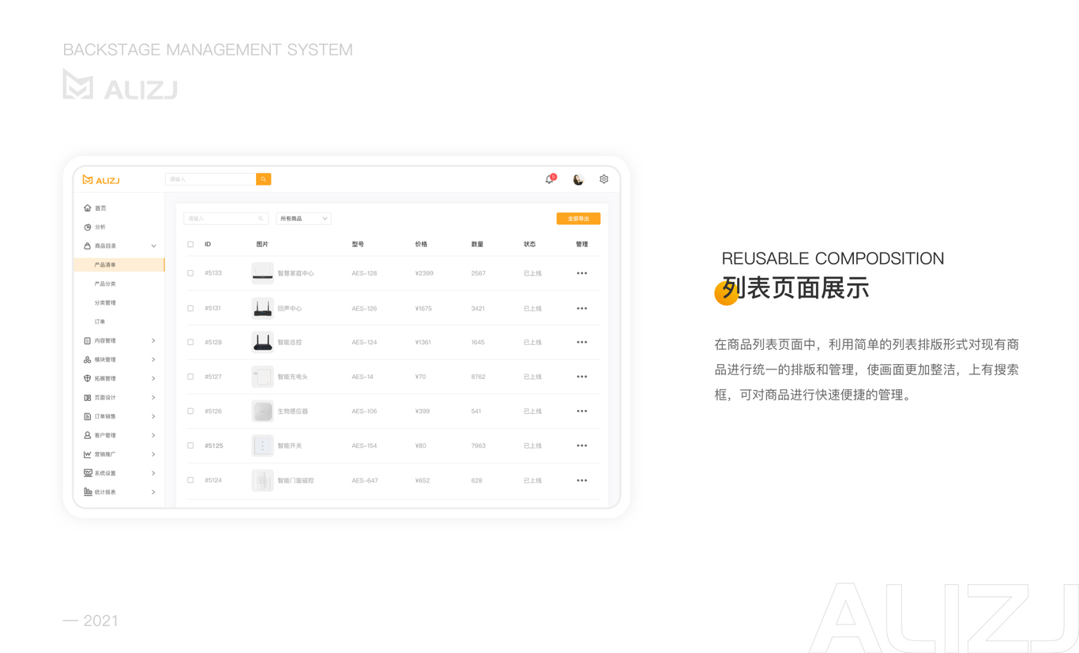This screenshot has width=1079, height=653.
Task: Select the 订单销售 order sheet icon
Action: pyautogui.click(x=88, y=416)
